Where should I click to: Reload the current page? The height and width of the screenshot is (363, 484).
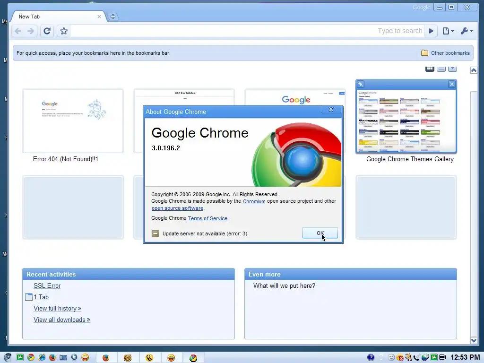(47, 31)
